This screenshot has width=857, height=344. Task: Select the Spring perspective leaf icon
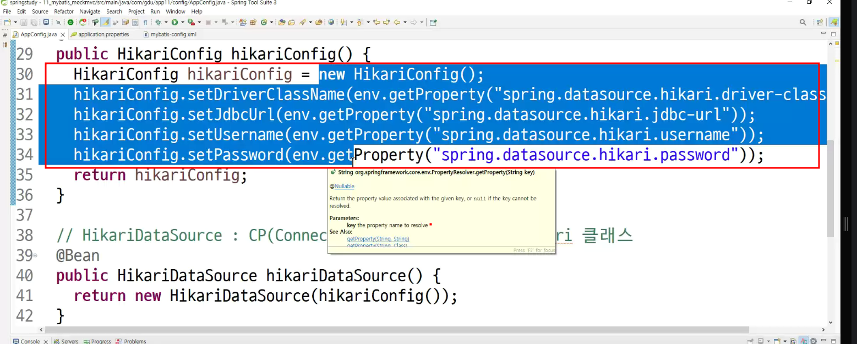click(834, 22)
